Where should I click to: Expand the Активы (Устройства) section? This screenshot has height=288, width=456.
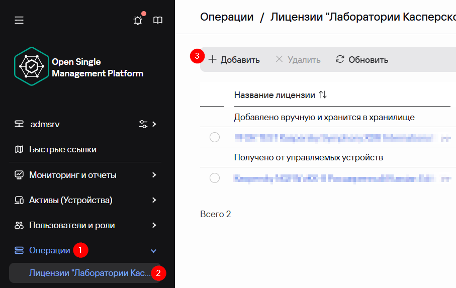(x=154, y=200)
